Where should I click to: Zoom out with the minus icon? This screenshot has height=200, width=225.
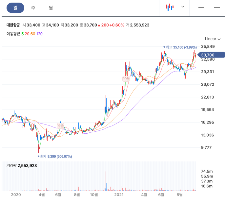pos(201,8)
